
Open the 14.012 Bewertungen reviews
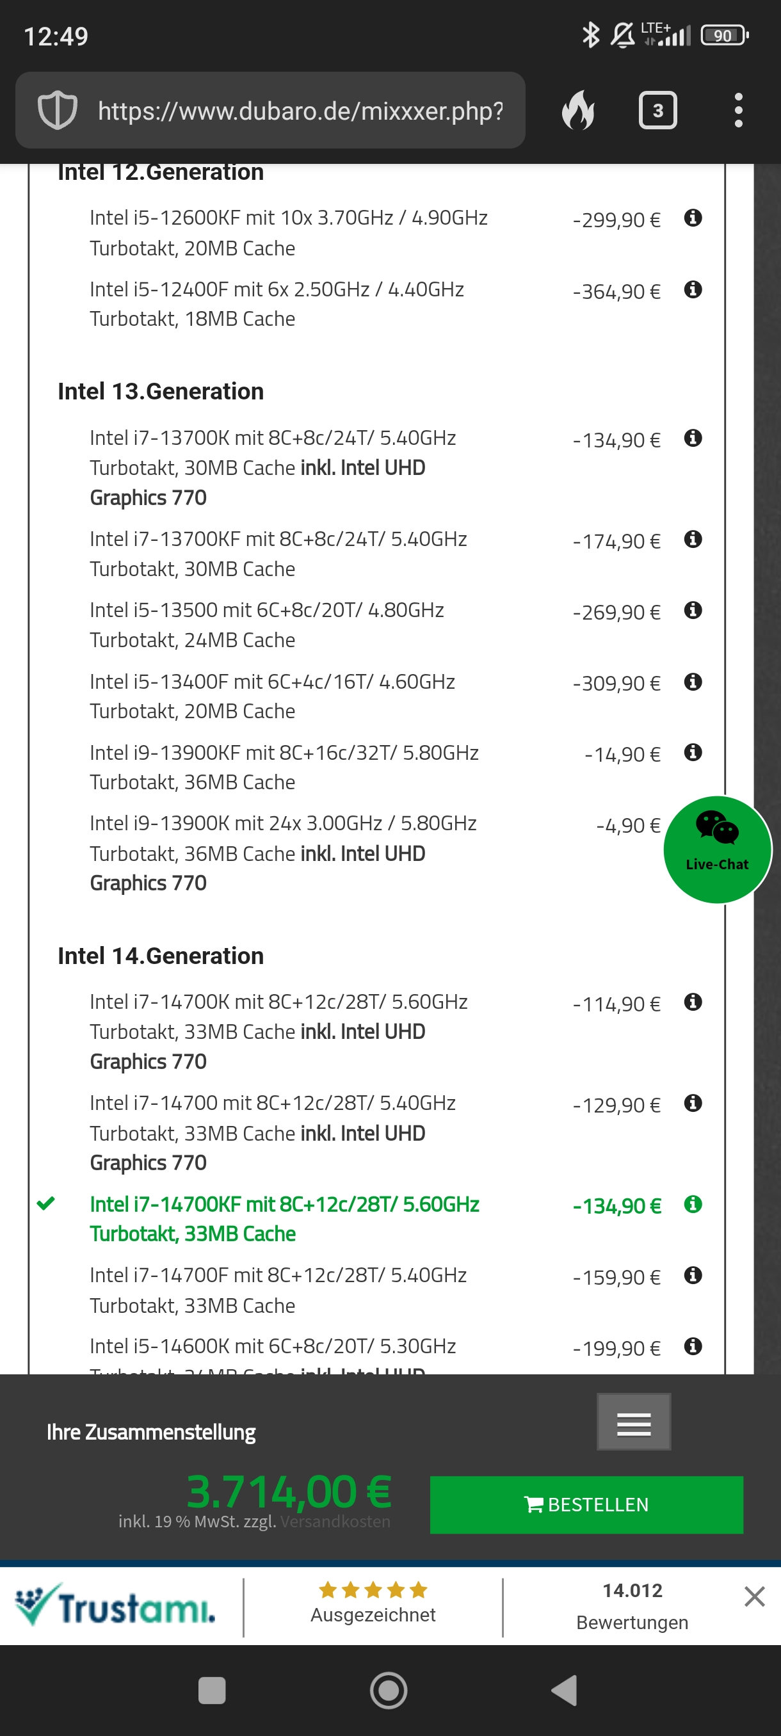[632, 1606]
